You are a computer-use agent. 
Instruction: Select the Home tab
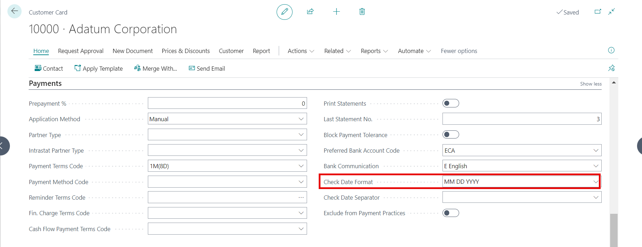pyautogui.click(x=41, y=51)
